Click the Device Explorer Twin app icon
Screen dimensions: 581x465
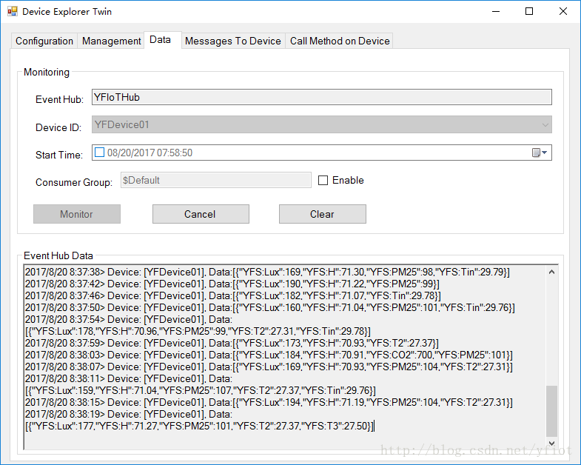point(13,11)
